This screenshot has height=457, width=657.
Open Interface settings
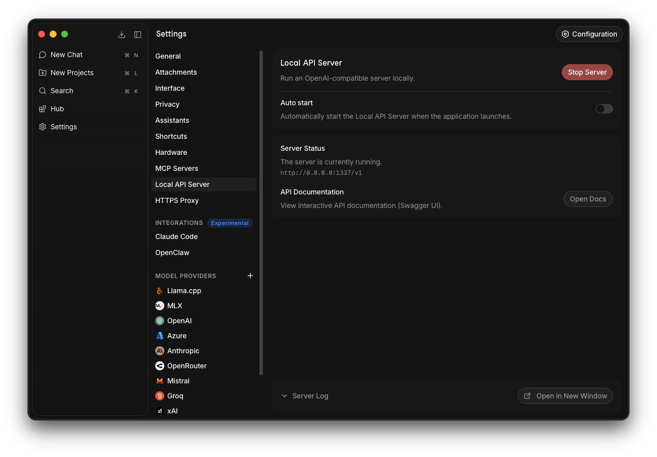point(204,88)
